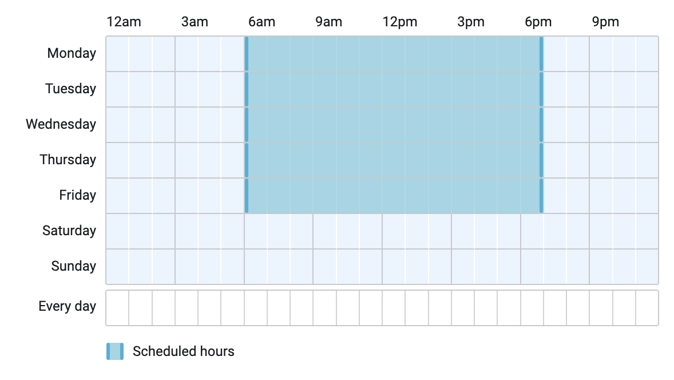Click Friday's schedule start handle
Screen dimensions: 674x380
[x=246, y=196]
